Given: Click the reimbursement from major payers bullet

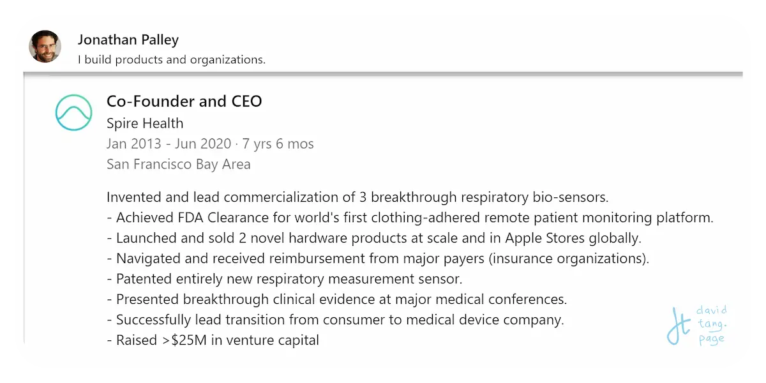Looking at the screenshot, I should (378, 259).
